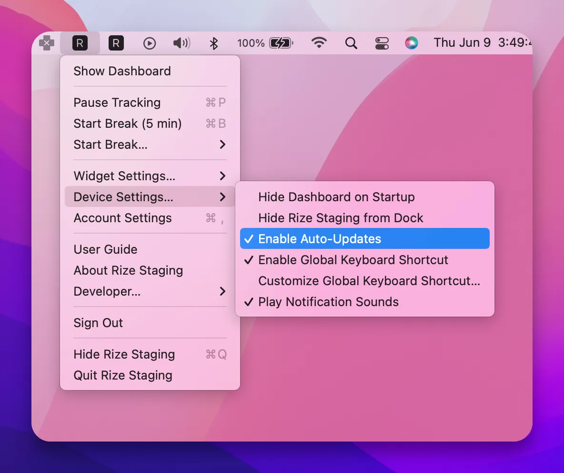The image size is (564, 473).
Task: Expand the Developer... submenu
Action: coord(150,291)
